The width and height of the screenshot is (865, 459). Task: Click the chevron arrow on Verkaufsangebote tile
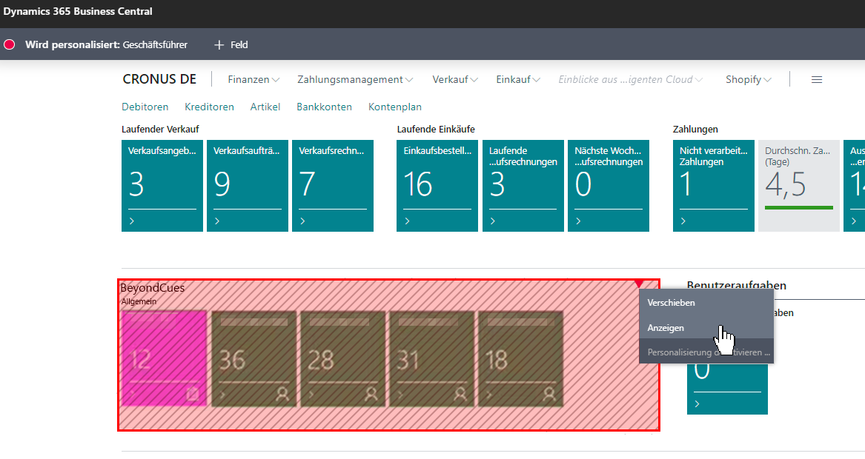133,220
